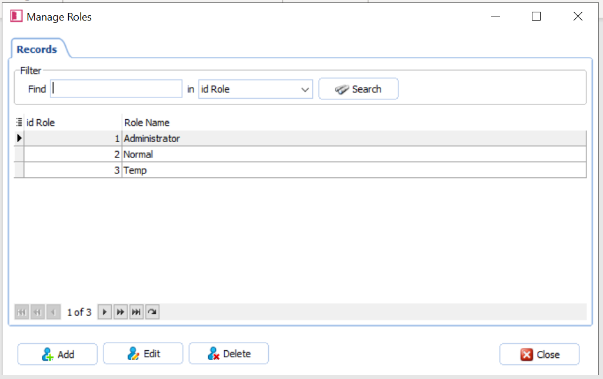Select the Normal role name cell
The width and height of the screenshot is (603, 379).
pyautogui.click(x=354, y=155)
